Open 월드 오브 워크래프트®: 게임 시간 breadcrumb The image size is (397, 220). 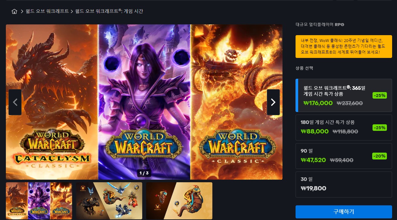[x=109, y=11]
